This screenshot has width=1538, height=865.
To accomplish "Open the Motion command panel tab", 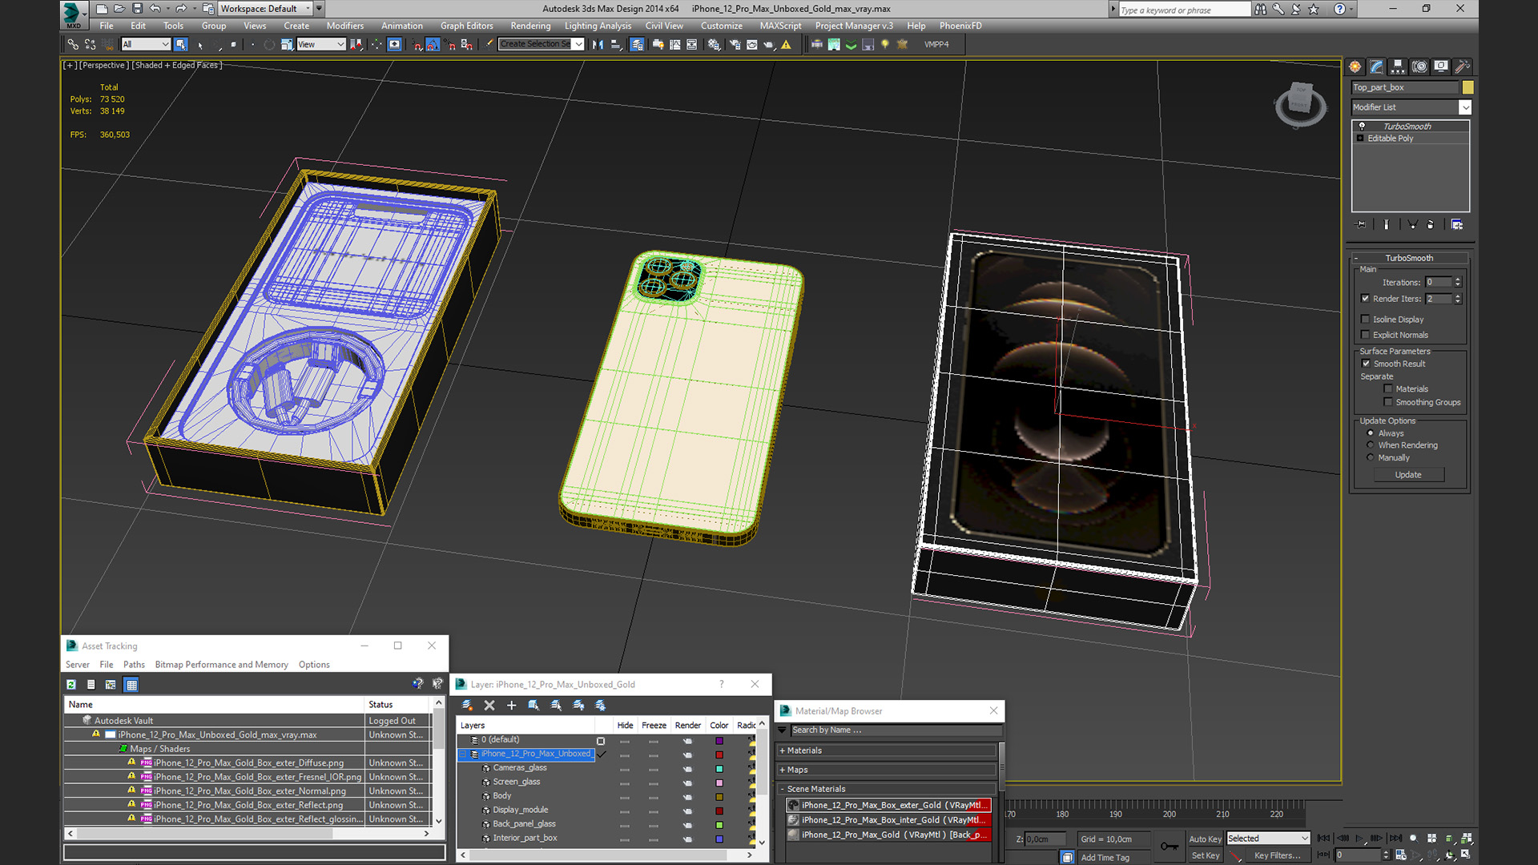I will pos(1419,66).
